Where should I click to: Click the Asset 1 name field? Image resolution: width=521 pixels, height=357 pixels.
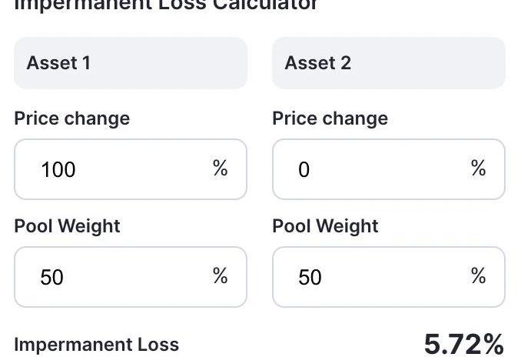130,63
